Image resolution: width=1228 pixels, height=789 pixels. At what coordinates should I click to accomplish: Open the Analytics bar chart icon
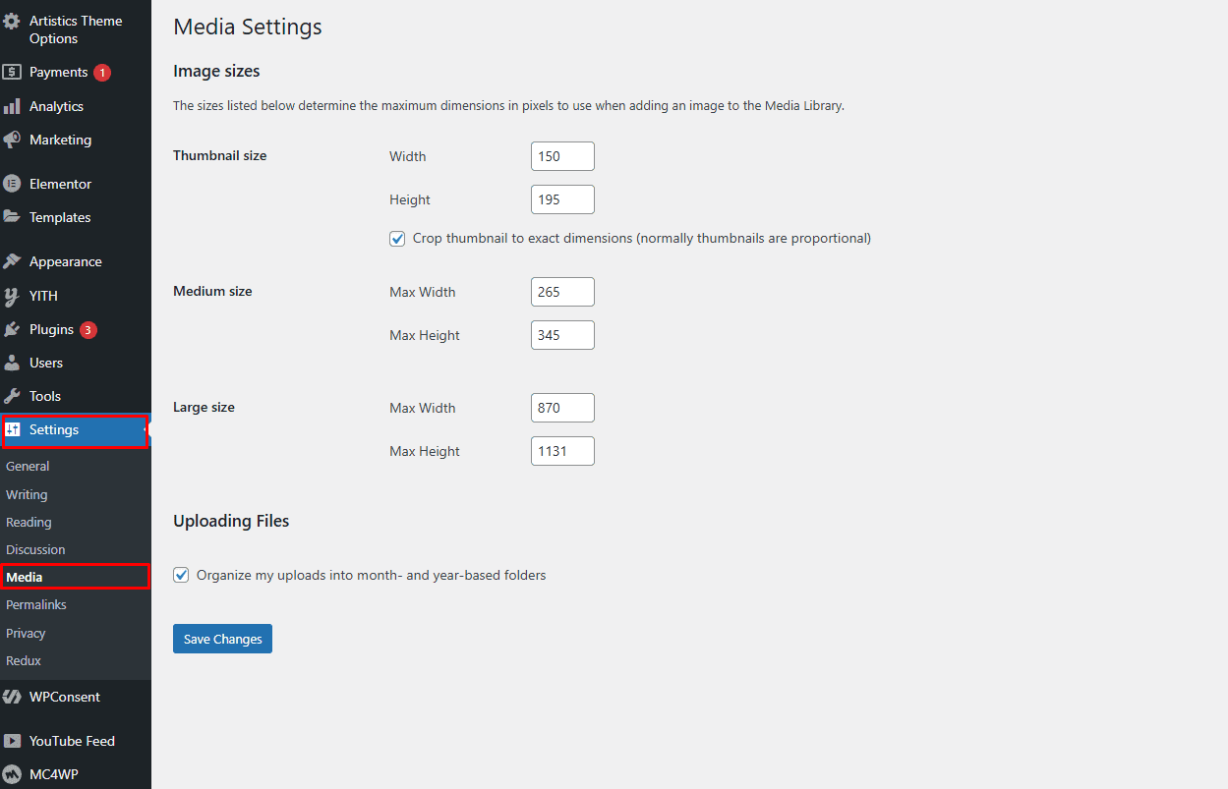pyautogui.click(x=12, y=106)
